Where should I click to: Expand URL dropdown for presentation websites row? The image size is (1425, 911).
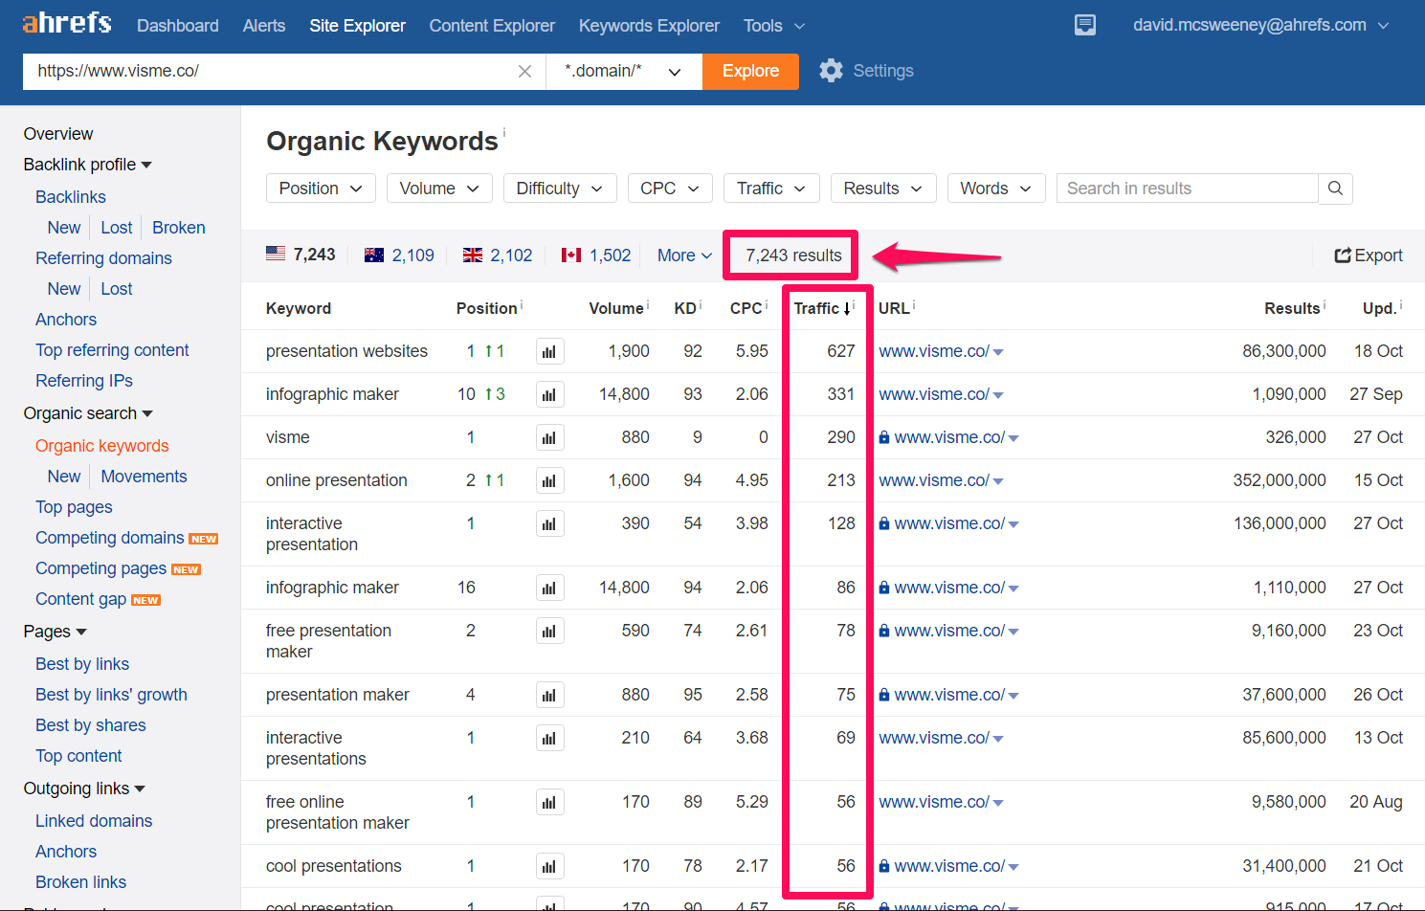999,352
